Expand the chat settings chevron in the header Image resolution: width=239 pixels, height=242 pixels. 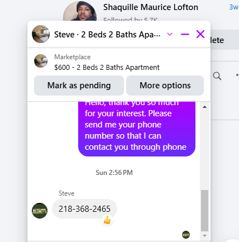[170, 34]
